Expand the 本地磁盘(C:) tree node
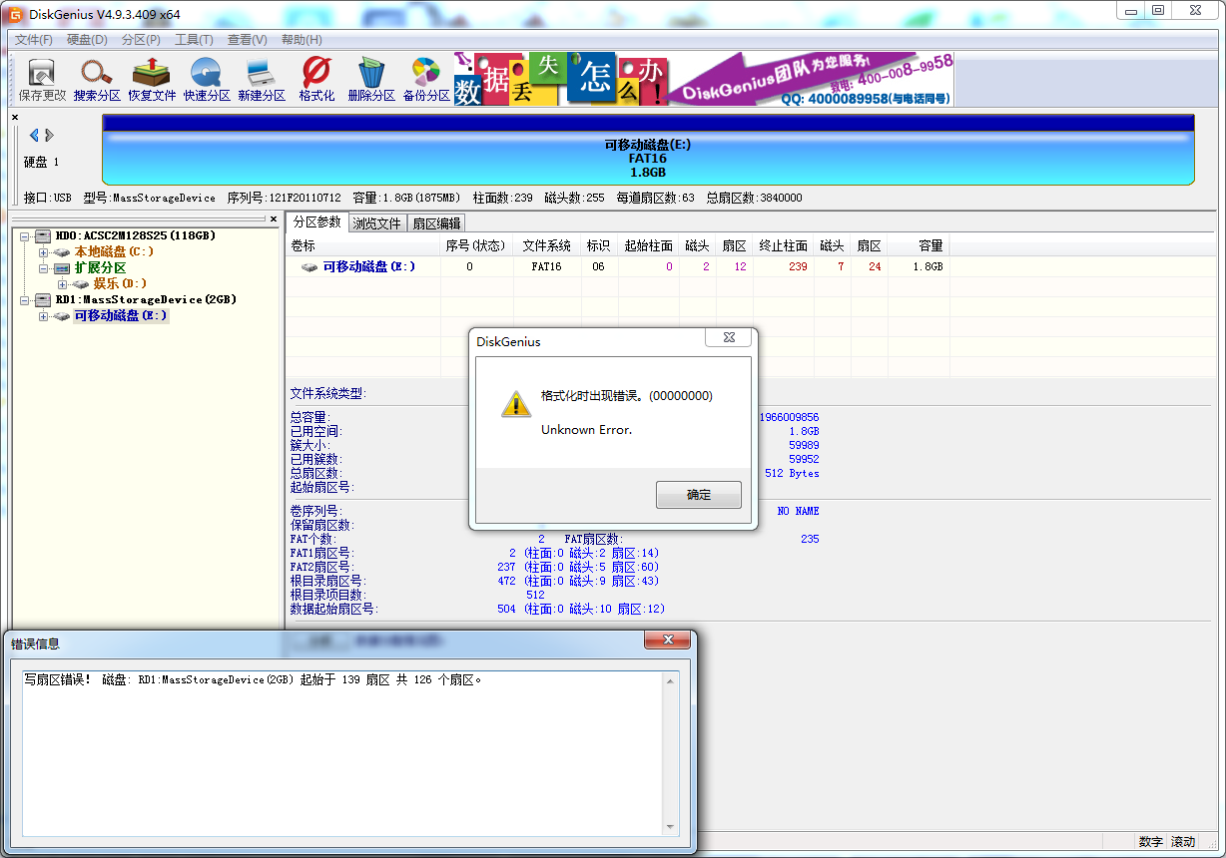This screenshot has height=858, width=1226. pyautogui.click(x=44, y=252)
